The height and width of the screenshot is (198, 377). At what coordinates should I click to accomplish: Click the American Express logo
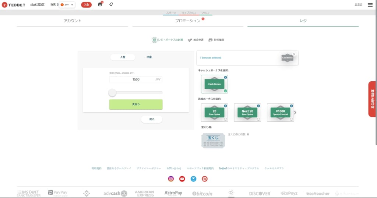(144, 194)
